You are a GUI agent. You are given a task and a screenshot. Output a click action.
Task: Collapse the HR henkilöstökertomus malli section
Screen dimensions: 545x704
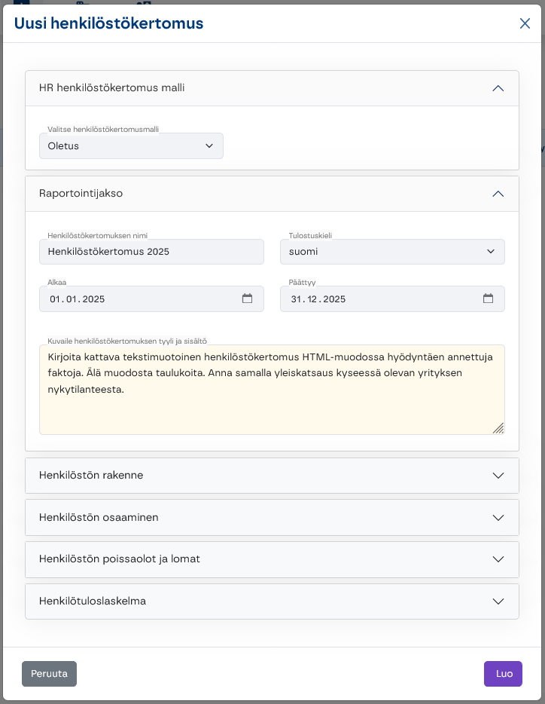pos(498,88)
